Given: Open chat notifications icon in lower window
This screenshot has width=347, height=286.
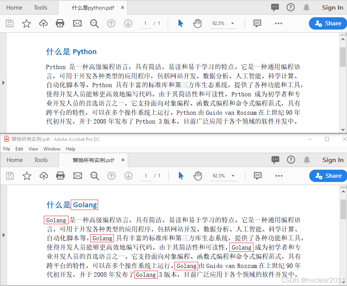Looking at the screenshot, I should 275,160.
